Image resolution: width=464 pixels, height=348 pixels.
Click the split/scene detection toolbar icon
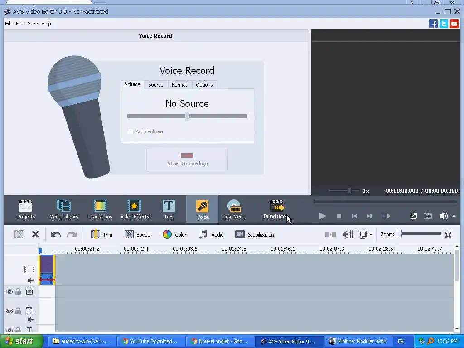coord(19,234)
